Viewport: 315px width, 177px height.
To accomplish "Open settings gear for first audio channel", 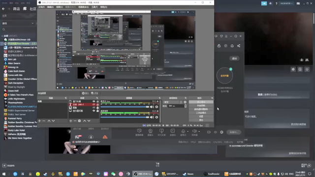I will (x=157, y=107).
